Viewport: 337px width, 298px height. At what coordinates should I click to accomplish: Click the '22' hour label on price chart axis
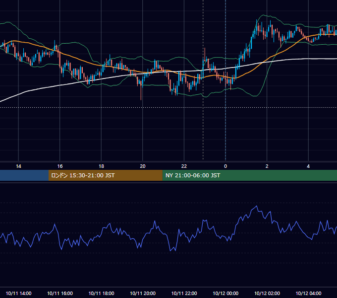pyautogui.click(x=184, y=166)
